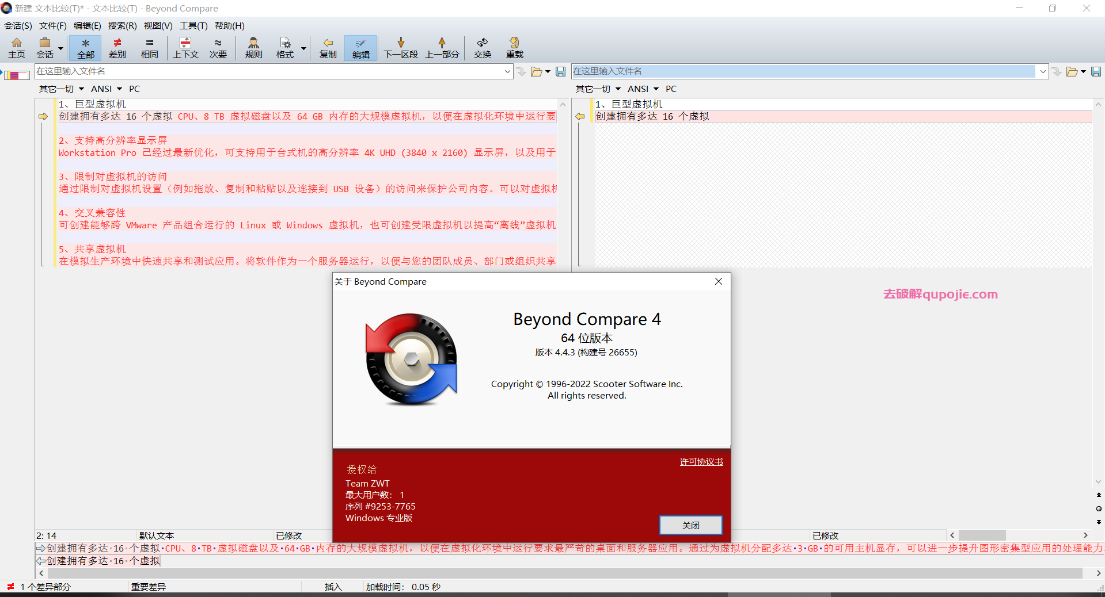Viewport: 1105px width, 597px height.
Task: Jump to Previous Section (上一部分)
Action: (442, 48)
